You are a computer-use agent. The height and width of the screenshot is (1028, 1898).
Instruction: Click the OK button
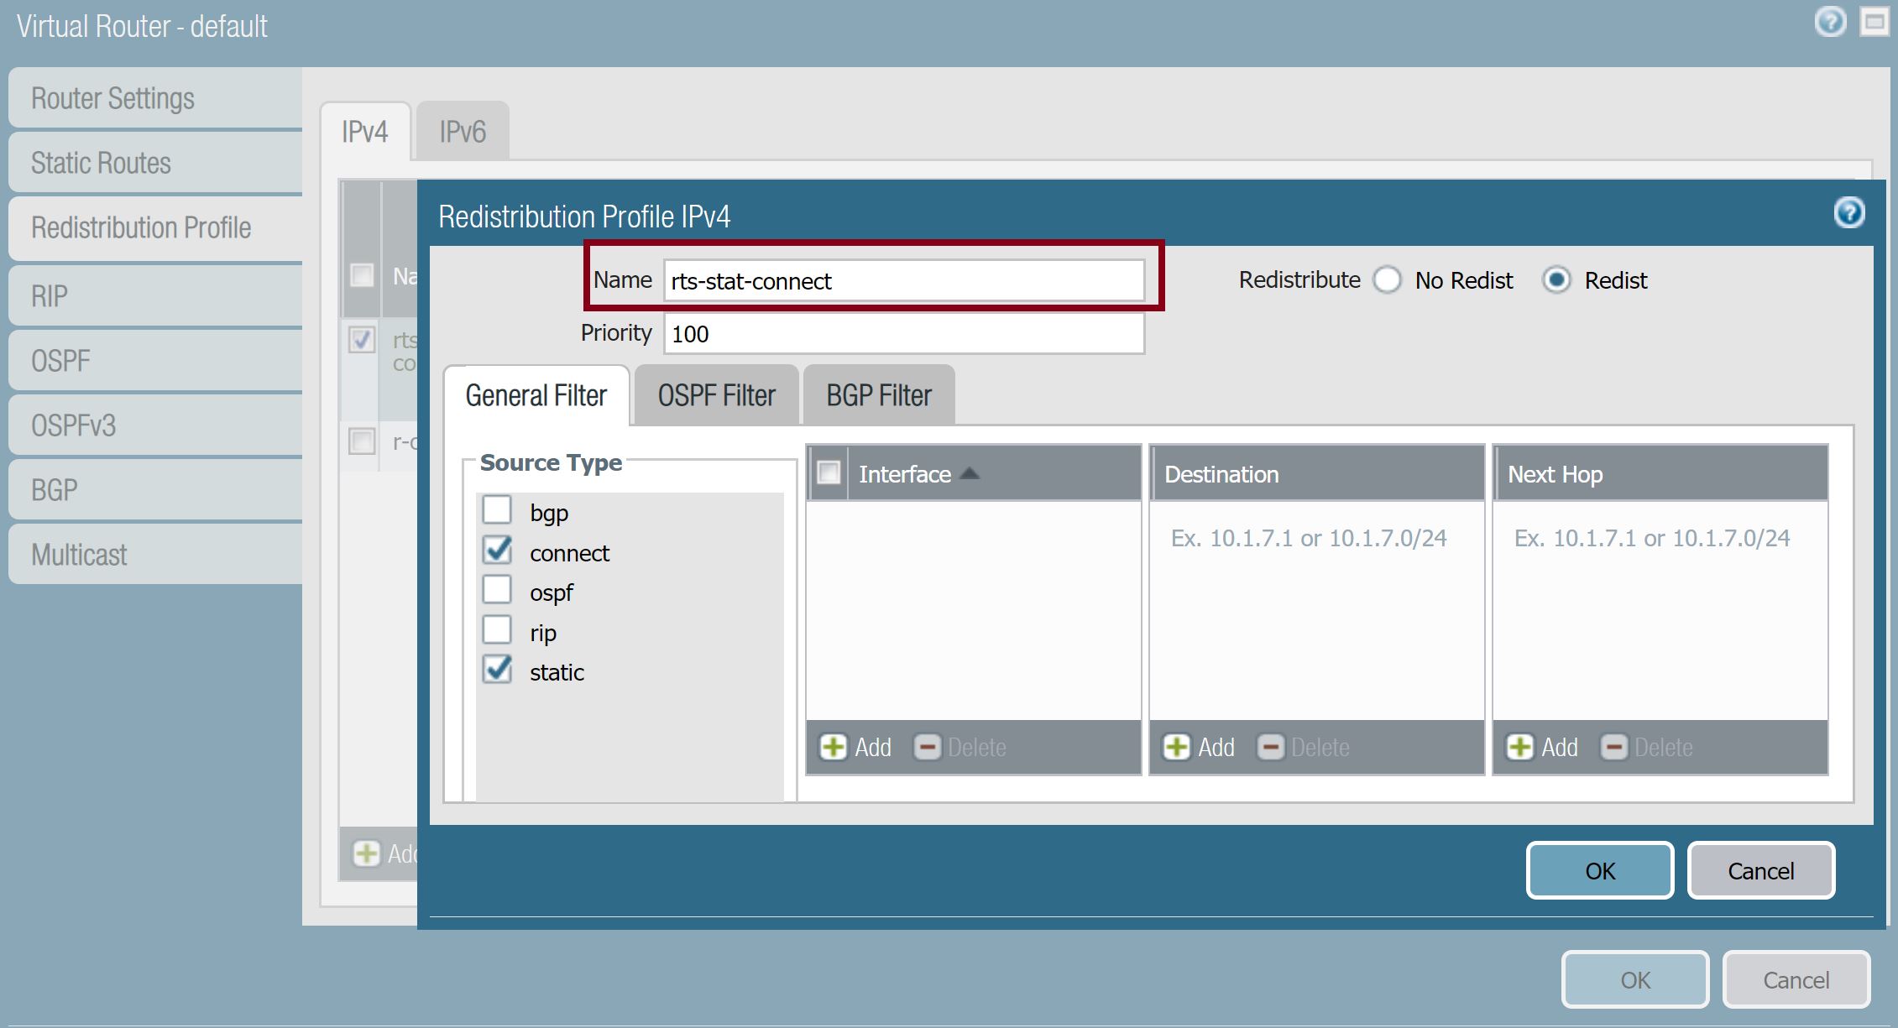(x=1598, y=870)
